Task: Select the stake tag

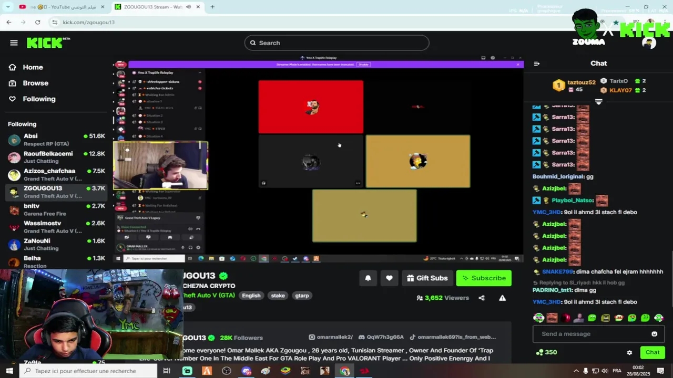Action: click(278, 296)
